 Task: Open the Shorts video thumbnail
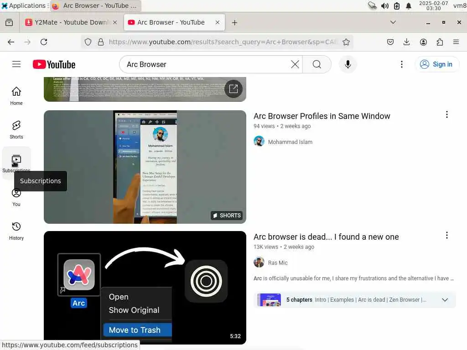[x=145, y=167]
